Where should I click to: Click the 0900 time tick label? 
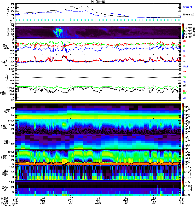click(98, 204)
